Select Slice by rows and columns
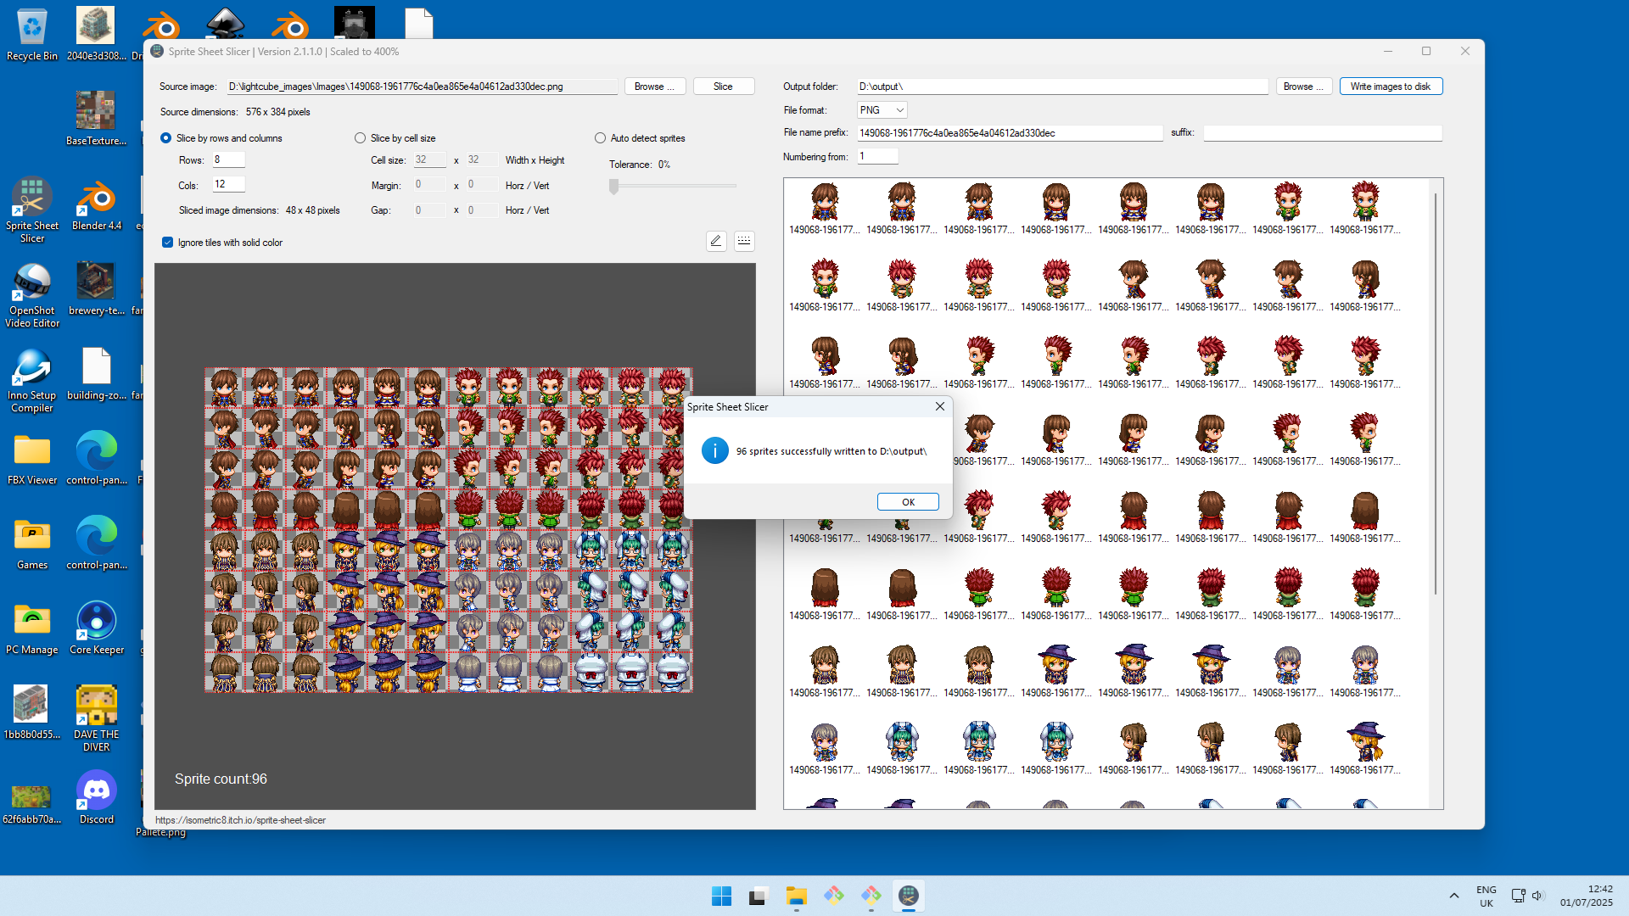This screenshot has height=916, width=1629. (166, 138)
